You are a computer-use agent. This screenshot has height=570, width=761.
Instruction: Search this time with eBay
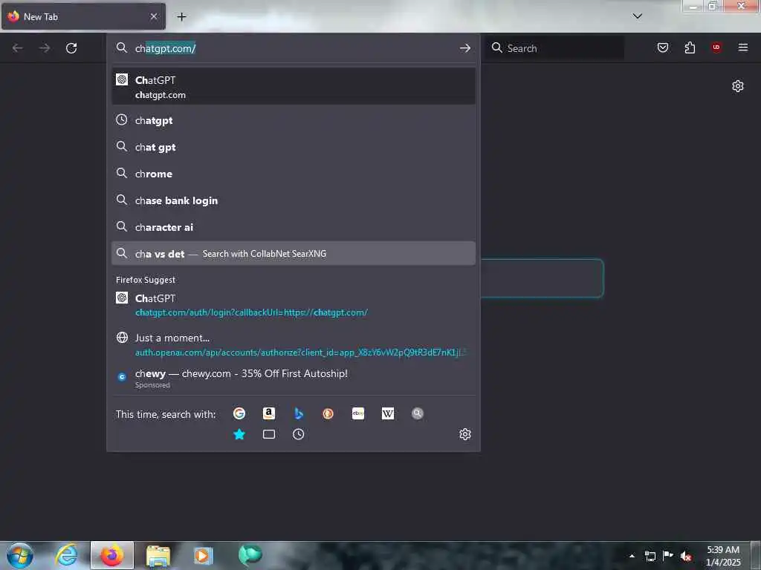358,413
